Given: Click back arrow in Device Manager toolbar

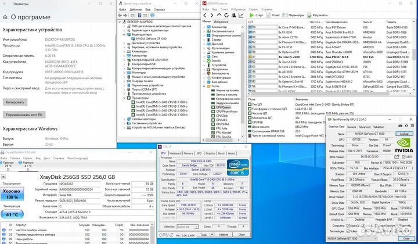Looking at the screenshot, I should click(x=120, y=16).
